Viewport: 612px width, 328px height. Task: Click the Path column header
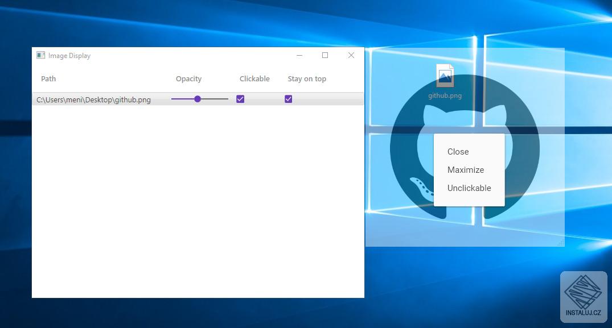[x=48, y=78]
